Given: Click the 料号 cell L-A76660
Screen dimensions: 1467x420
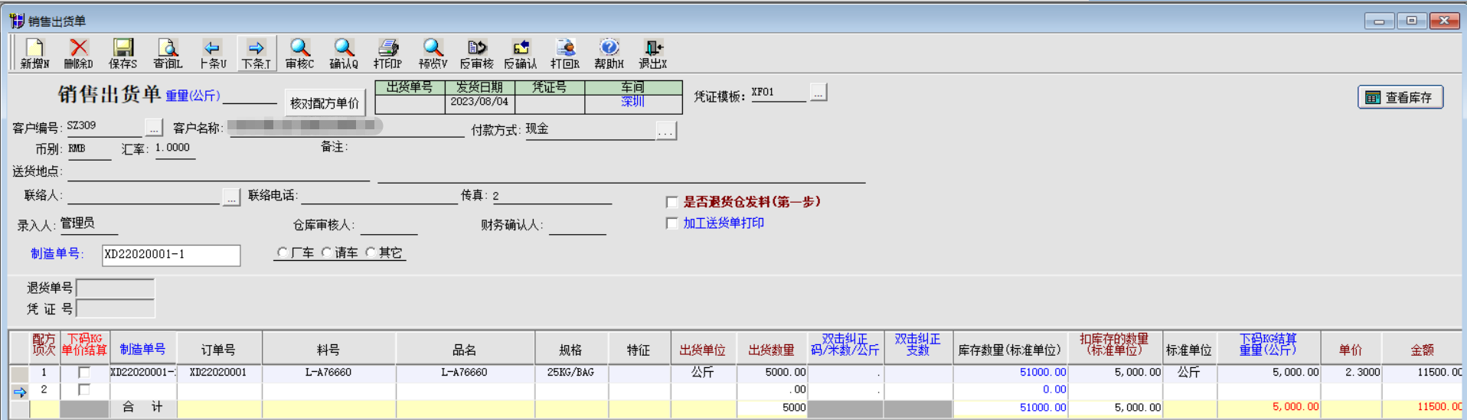Looking at the screenshot, I should coord(328,373).
